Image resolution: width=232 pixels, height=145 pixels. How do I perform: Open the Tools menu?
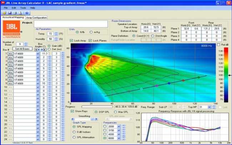pos(23,7)
